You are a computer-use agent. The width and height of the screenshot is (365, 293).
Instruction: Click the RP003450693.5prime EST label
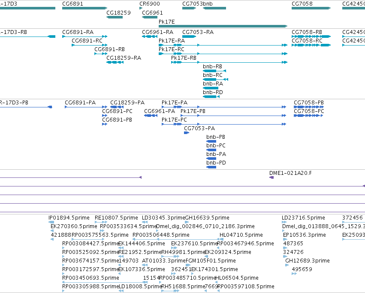click(x=91, y=278)
